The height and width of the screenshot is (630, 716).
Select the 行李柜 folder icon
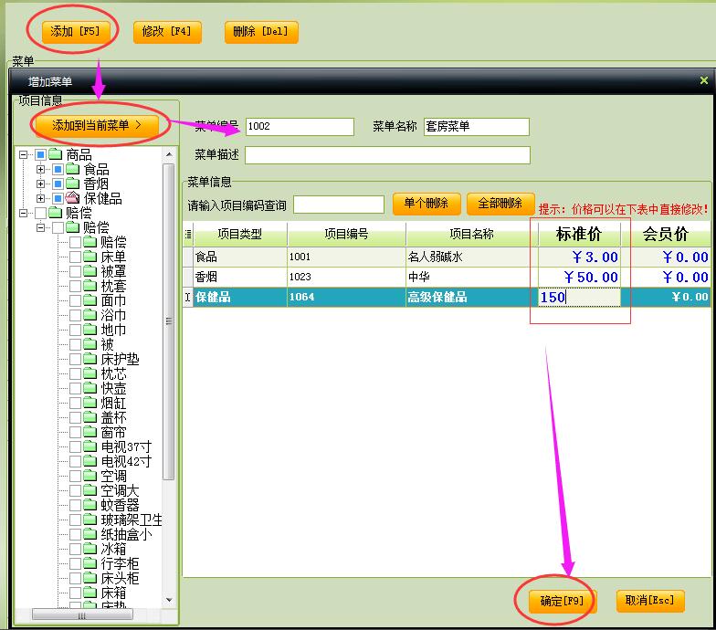click(89, 563)
